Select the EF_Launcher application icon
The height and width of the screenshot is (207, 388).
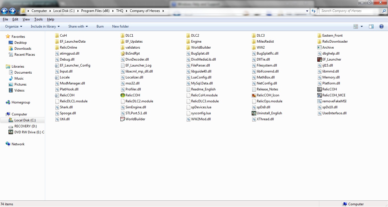pos(320,59)
